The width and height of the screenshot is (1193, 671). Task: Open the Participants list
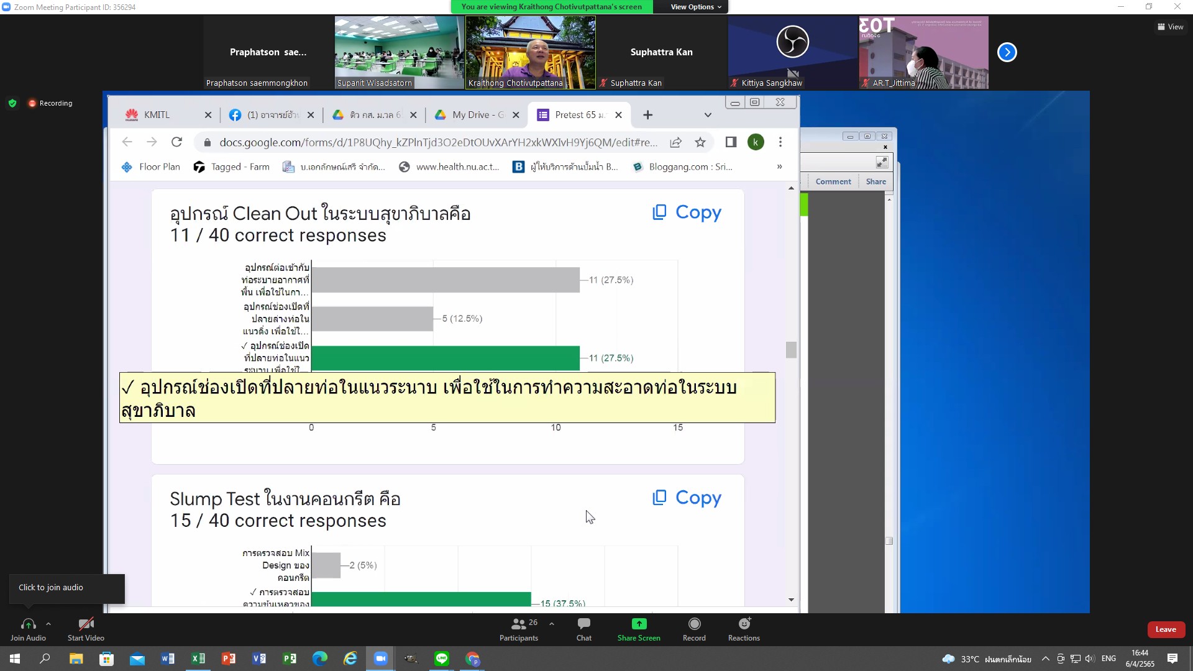[519, 628]
